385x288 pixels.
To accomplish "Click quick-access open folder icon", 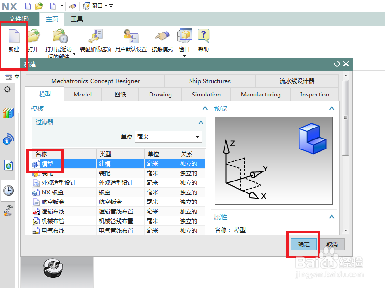I will pos(39,6).
